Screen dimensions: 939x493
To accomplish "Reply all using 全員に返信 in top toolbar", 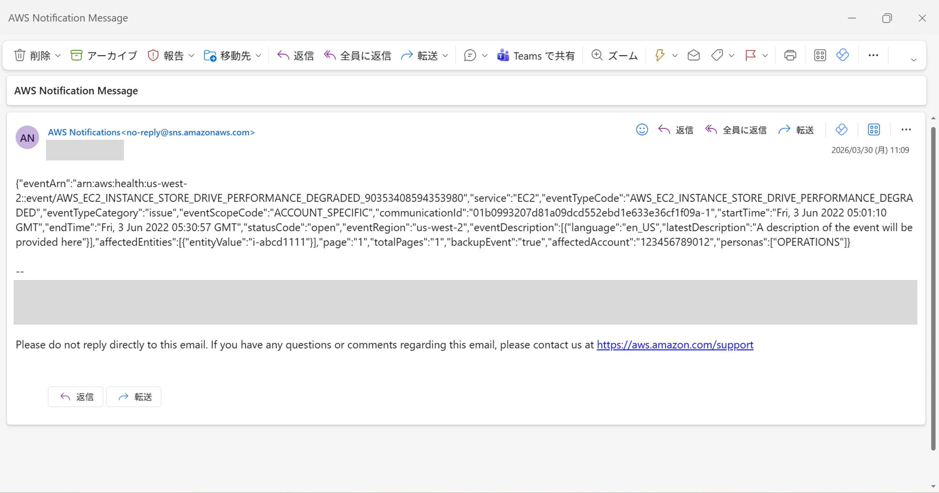I will coord(357,55).
